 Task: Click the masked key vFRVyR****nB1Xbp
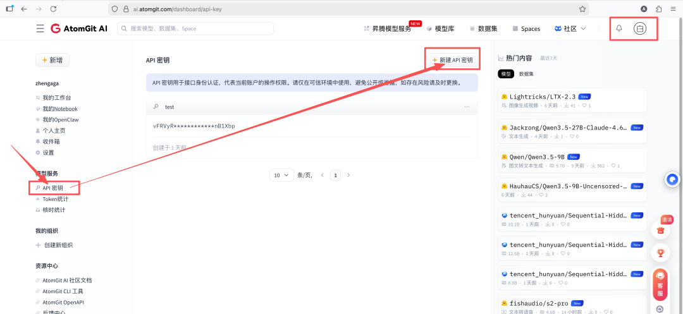click(x=194, y=126)
